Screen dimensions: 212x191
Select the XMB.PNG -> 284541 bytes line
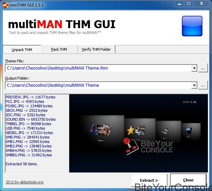coord(27,137)
